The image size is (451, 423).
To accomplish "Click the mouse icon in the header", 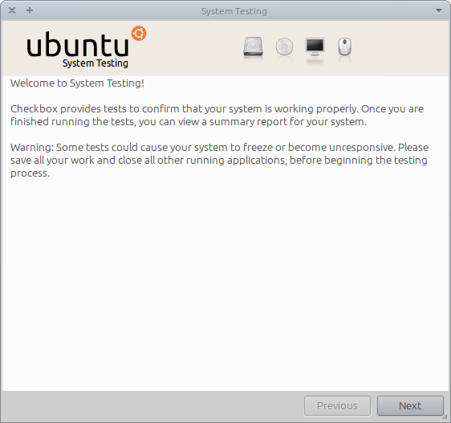I will tap(344, 47).
